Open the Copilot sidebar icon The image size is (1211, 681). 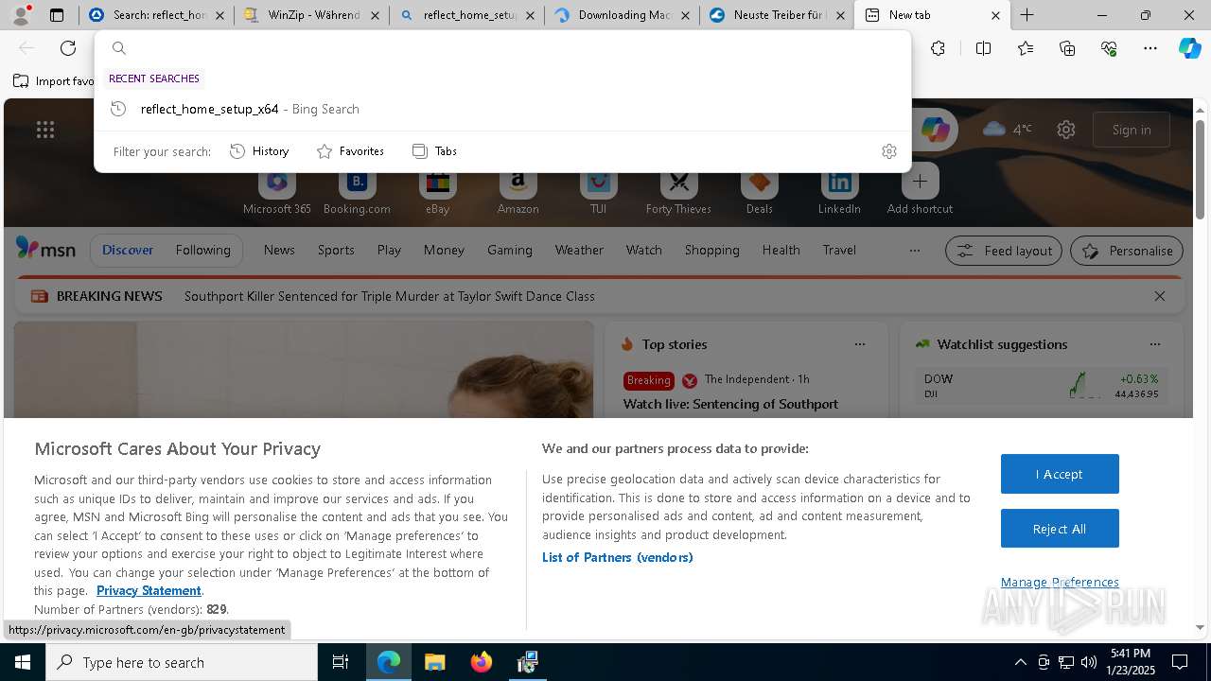pos(1189,48)
